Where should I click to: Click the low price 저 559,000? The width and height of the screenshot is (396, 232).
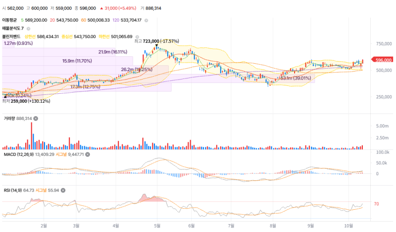click(x=61, y=8)
